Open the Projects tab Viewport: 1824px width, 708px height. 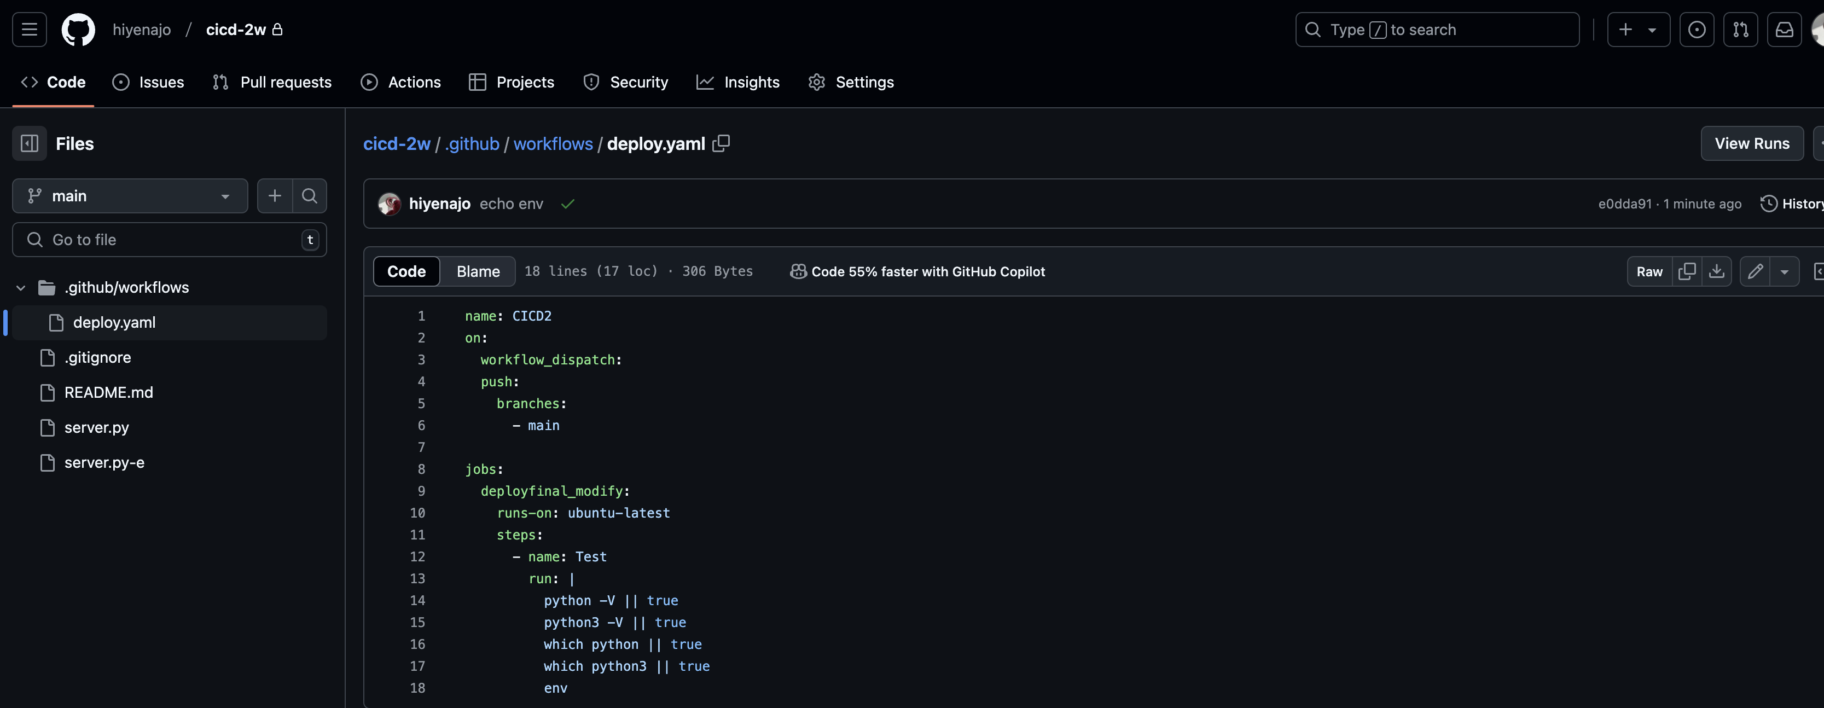pyautogui.click(x=511, y=82)
